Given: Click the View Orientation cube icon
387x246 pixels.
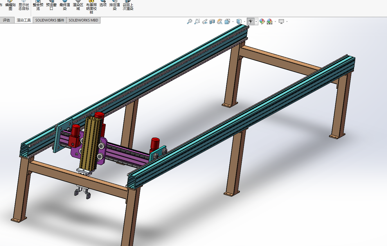Looking at the screenshot, I should pyautogui.click(x=227, y=21).
